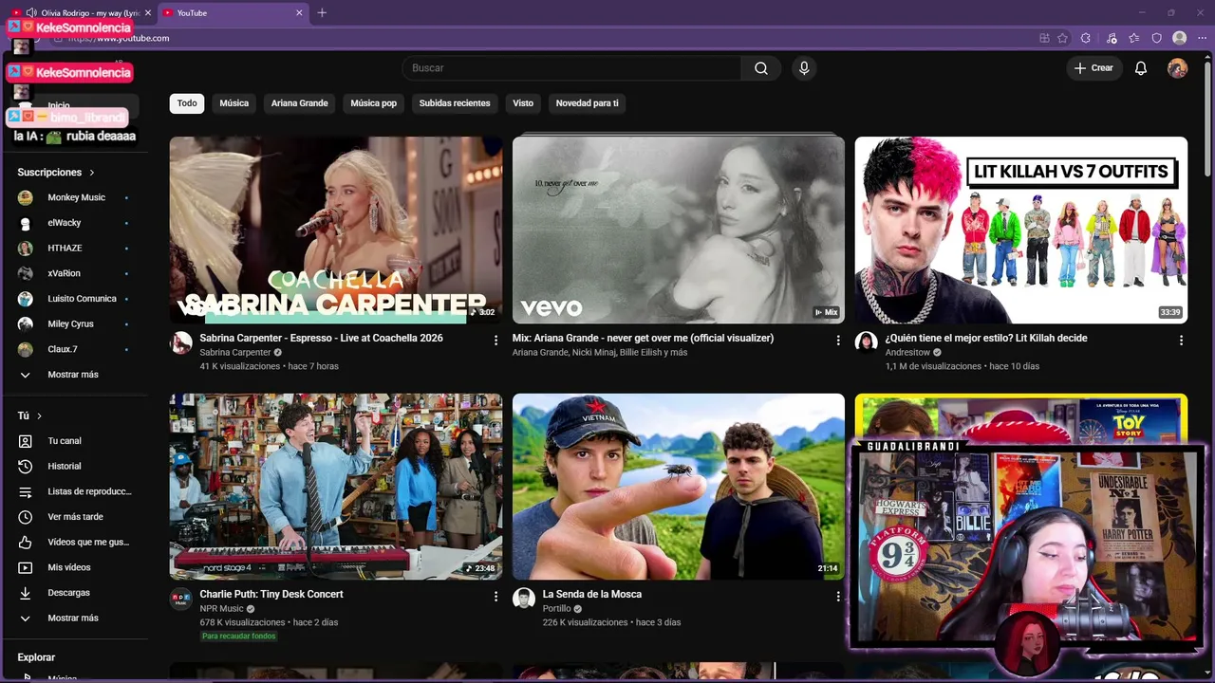Open browser settings and more menu

point(1200,38)
